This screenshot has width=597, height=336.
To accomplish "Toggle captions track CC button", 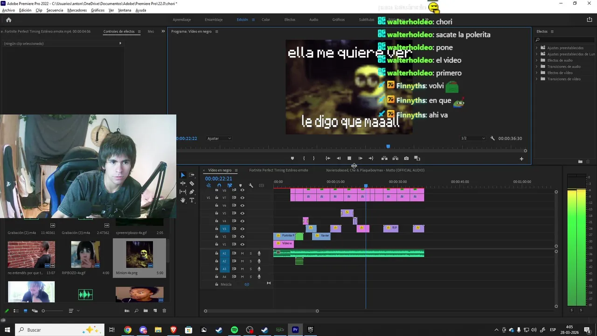I will click(x=262, y=186).
